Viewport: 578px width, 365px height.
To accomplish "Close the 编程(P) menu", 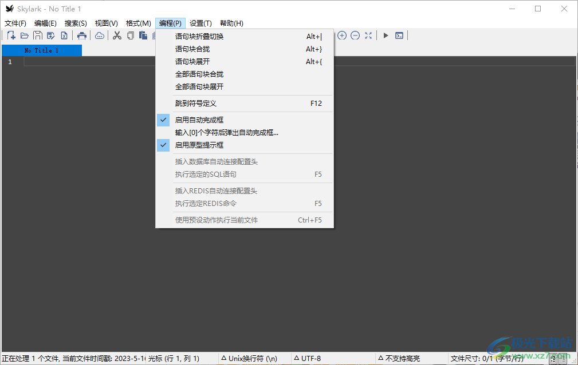I will pos(170,23).
